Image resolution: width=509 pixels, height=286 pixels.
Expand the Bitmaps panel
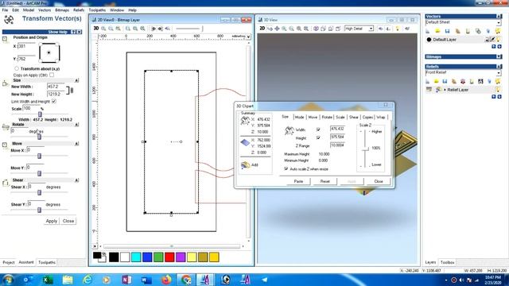(499, 56)
